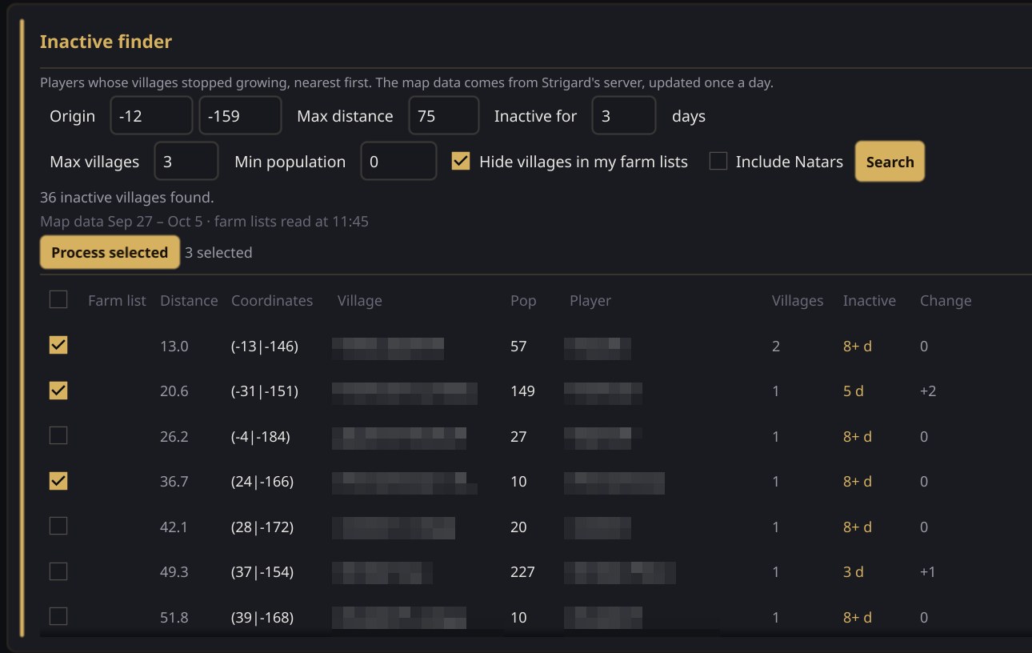Check the row with coordinates (-4|-184)
Viewport: 1032px width, 653px height.
click(x=58, y=435)
